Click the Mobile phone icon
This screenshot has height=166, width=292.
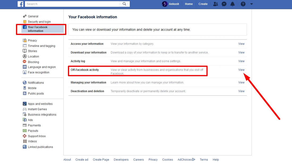[25, 88]
